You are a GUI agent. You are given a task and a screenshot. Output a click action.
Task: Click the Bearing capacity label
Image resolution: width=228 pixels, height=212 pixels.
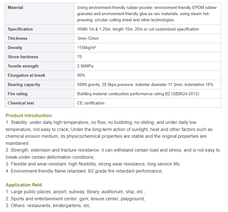24,85
